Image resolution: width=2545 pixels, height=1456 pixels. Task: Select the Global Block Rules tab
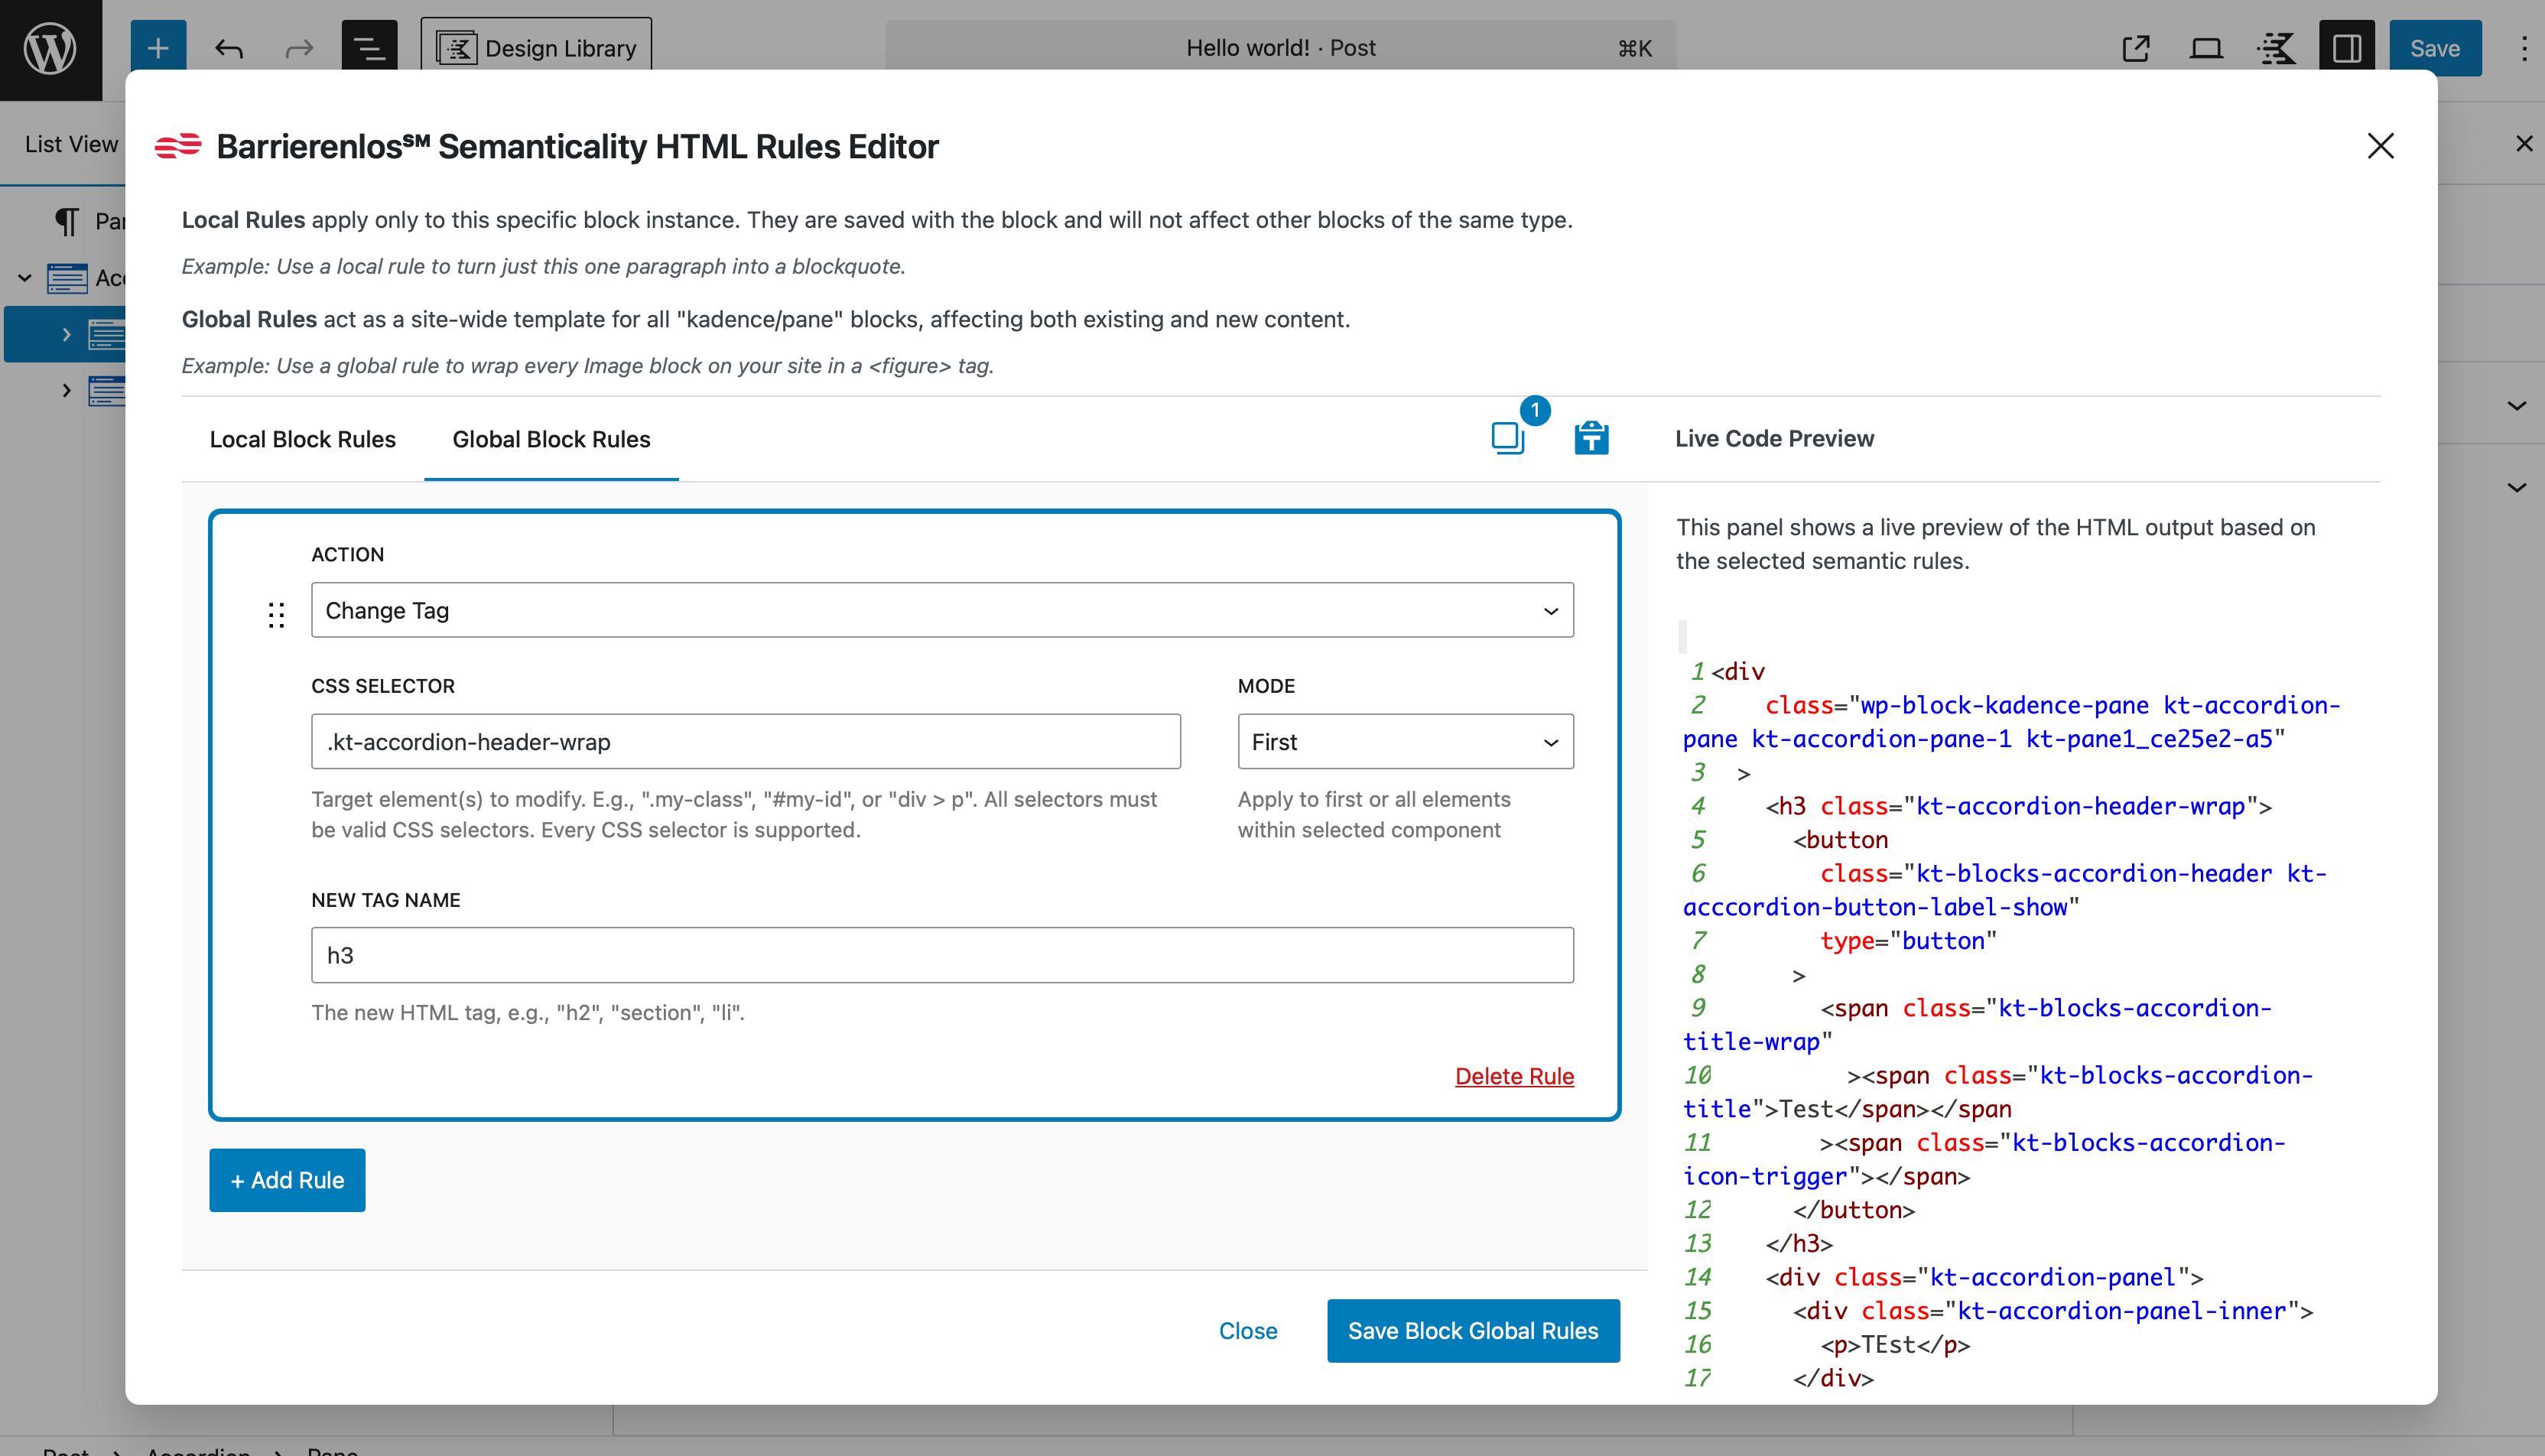(551, 439)
